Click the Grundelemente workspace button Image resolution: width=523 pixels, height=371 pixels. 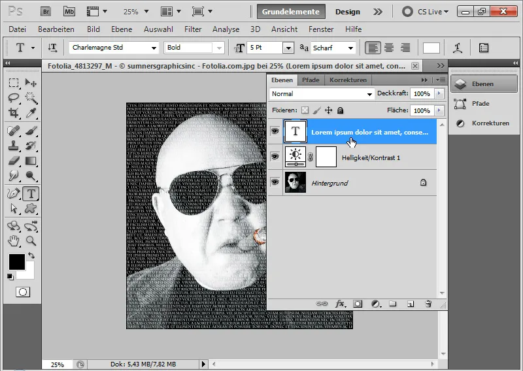[x=291, y=12]
